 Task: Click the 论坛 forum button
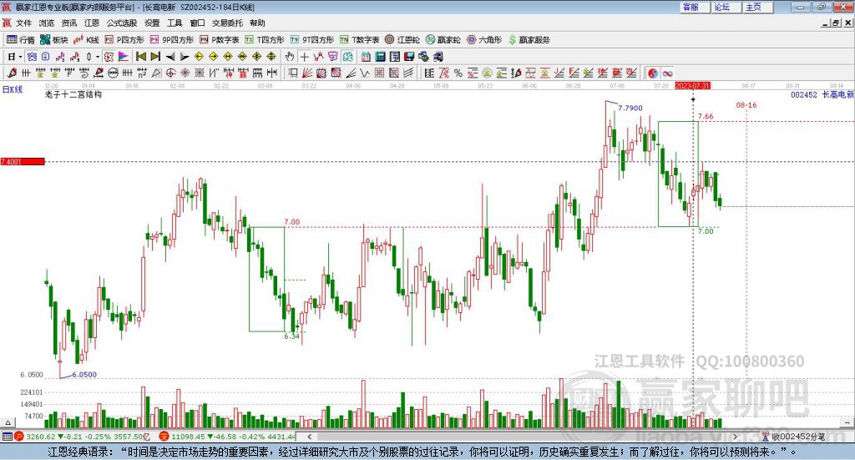(726, 7)
